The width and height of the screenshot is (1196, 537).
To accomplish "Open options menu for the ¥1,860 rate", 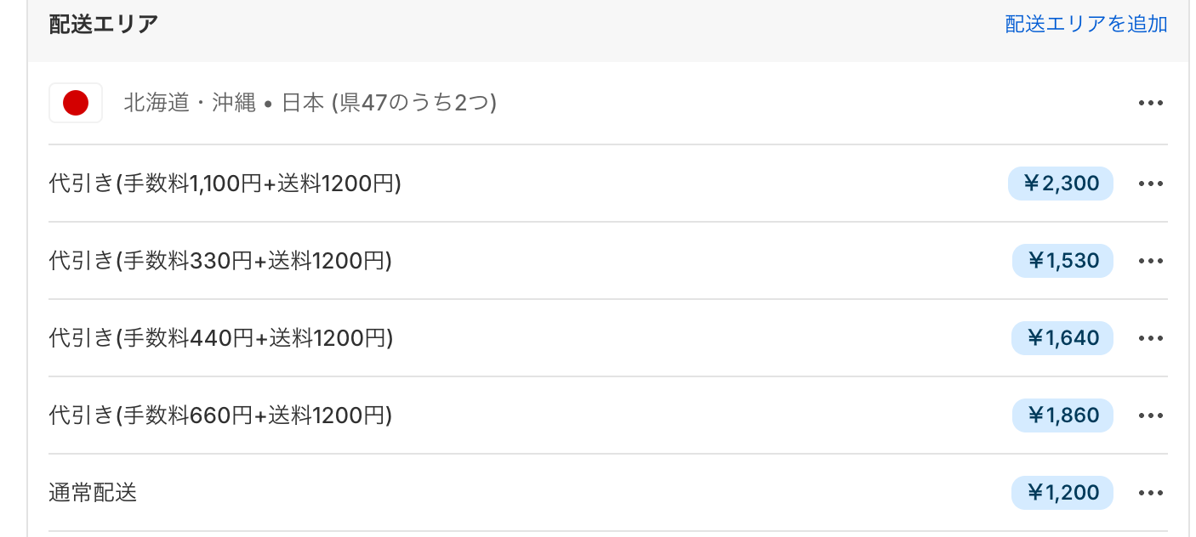I will 1150,415.
